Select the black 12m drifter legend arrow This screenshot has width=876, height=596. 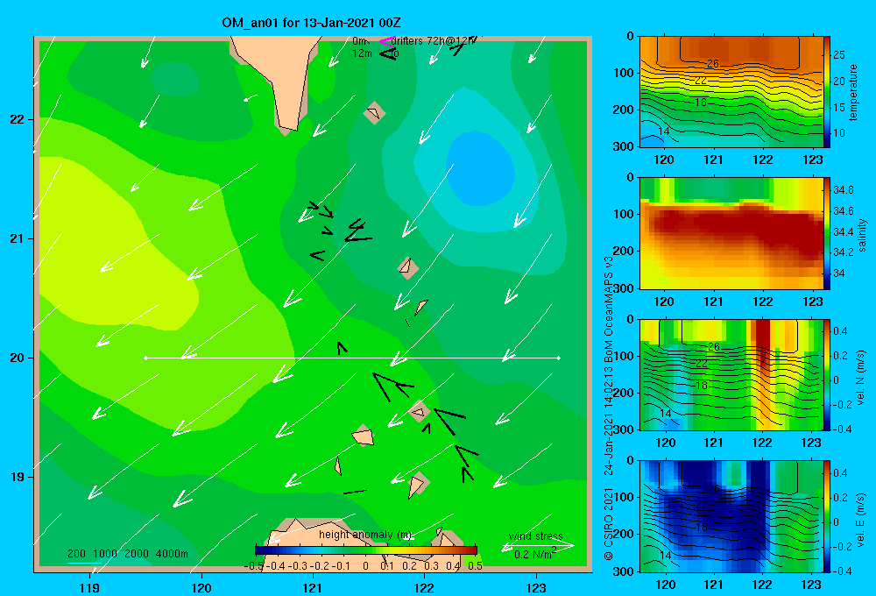click(x=388, y=53)
